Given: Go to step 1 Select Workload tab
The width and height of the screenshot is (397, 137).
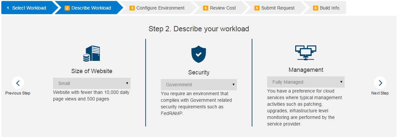Looking at the screenshot, I should pyautogui.click(x=28, y=8).
